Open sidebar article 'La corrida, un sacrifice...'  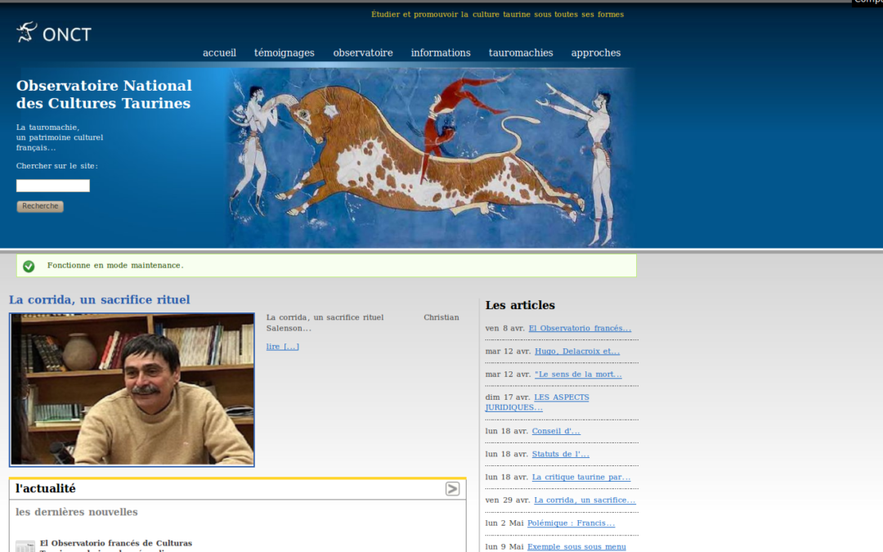coord(584,500)
